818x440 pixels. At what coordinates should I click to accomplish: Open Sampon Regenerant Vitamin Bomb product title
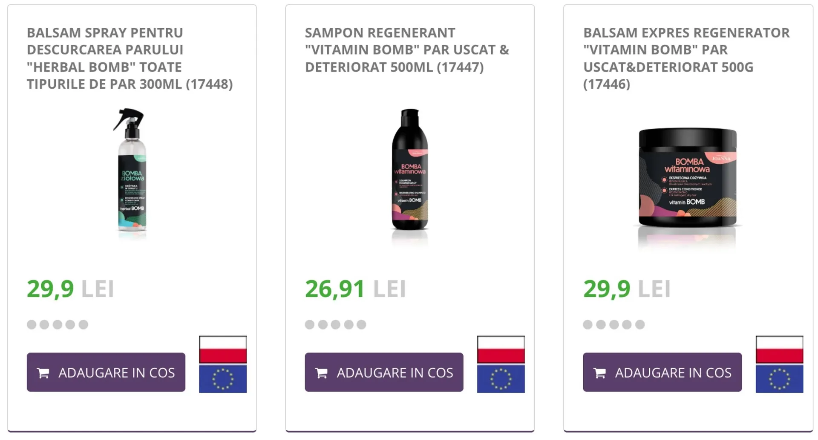point(407,50)
